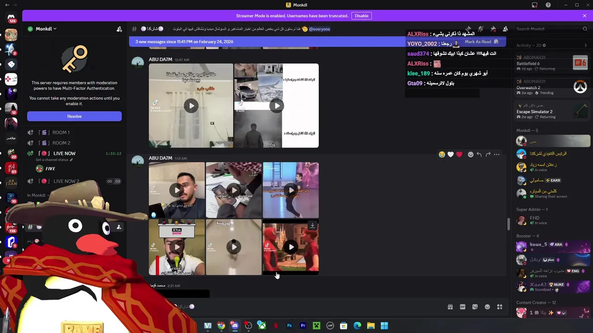The width and height of the screenshot is (593, 333).
Task: Edit channel status pencil icon
Action: 71,160
